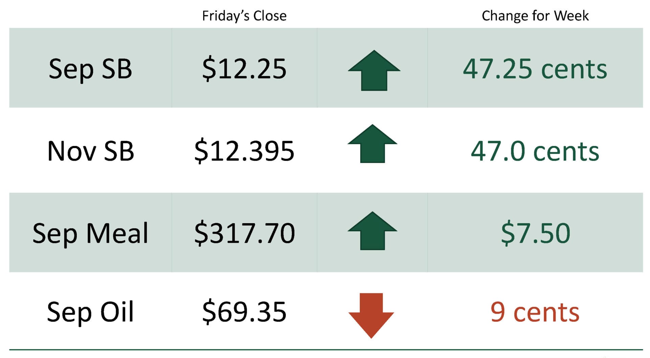Click the $69.35 closing price
The width and height of the screenshot is (650, 358).
click(244, 312)
